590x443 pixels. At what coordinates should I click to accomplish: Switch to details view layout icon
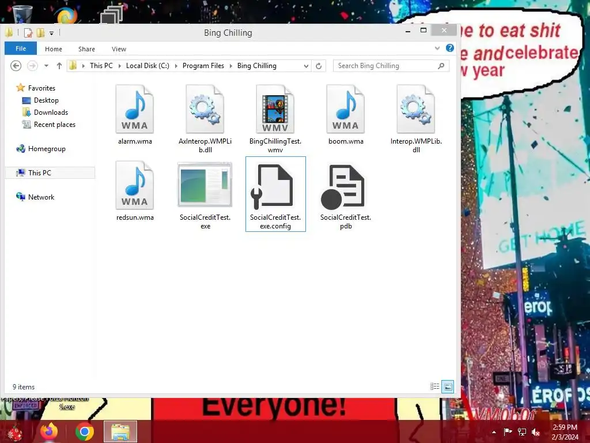click(x=434, y=386)
